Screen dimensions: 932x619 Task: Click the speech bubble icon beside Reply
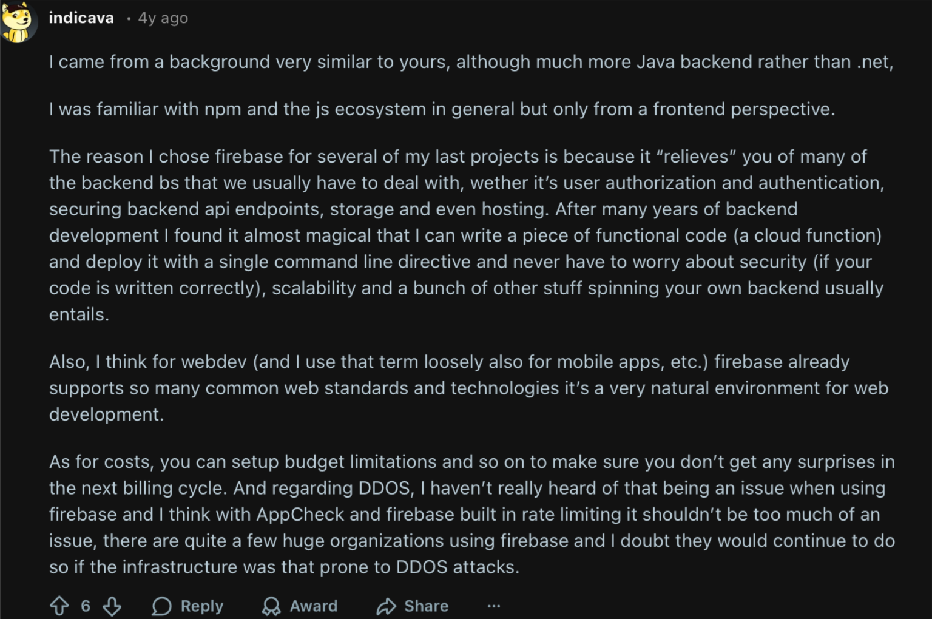tap(161, 606)
